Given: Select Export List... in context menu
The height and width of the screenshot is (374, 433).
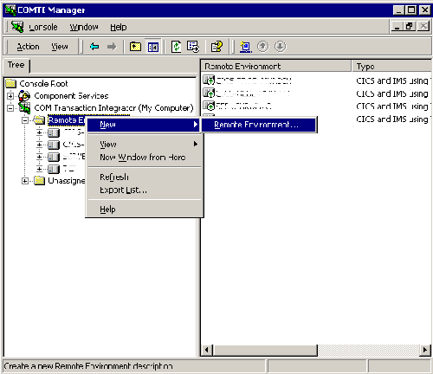Looking at the screenshot, I should pos(144,190).
